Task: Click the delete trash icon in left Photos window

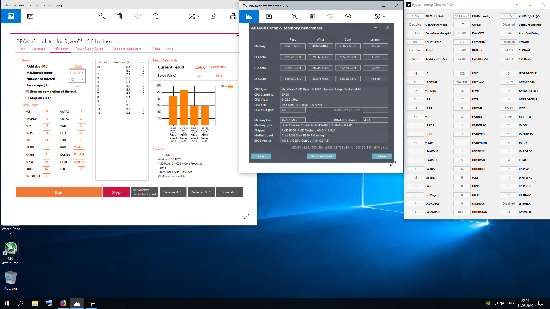Action: 120,16
